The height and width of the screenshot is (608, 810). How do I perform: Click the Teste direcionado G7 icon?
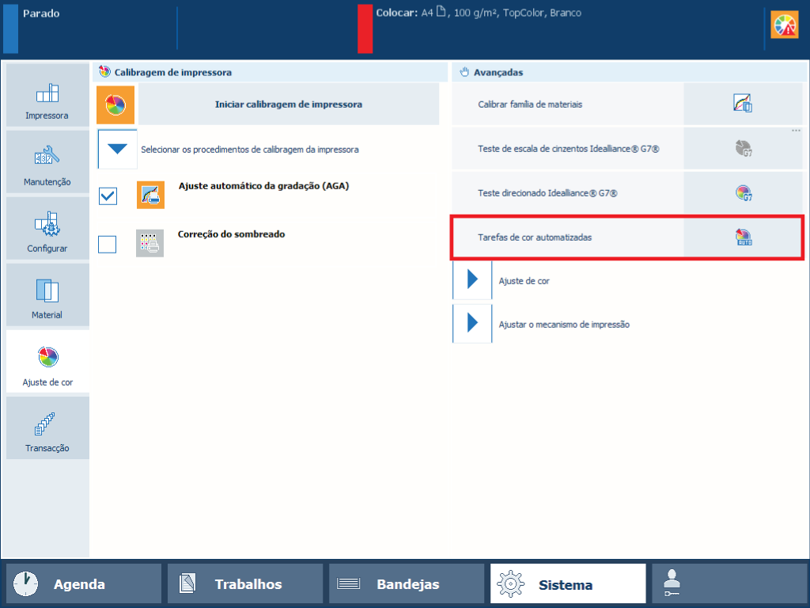[x=742, y=192]
